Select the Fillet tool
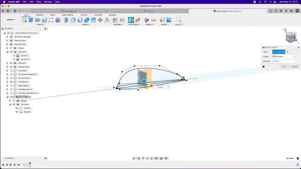301x169 pixels. tap(73, 20)
